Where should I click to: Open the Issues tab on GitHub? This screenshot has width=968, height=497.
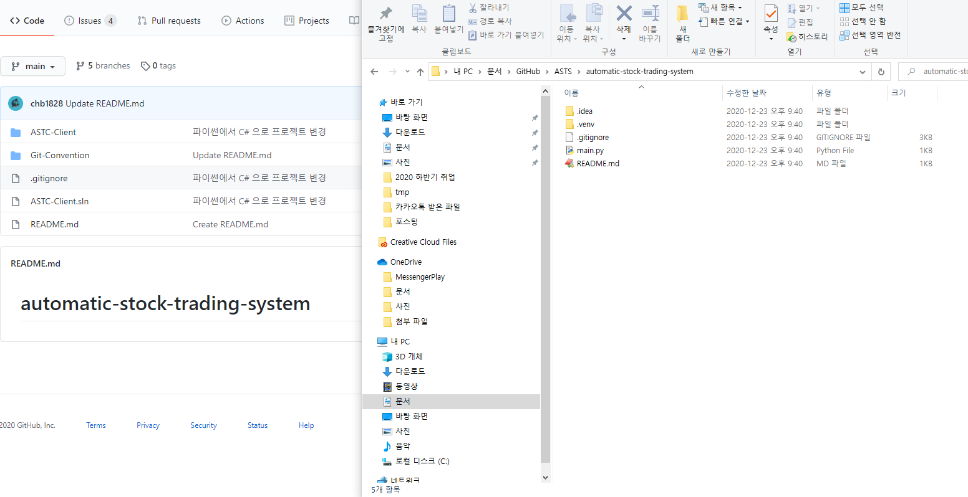click(x=90, y=21)
